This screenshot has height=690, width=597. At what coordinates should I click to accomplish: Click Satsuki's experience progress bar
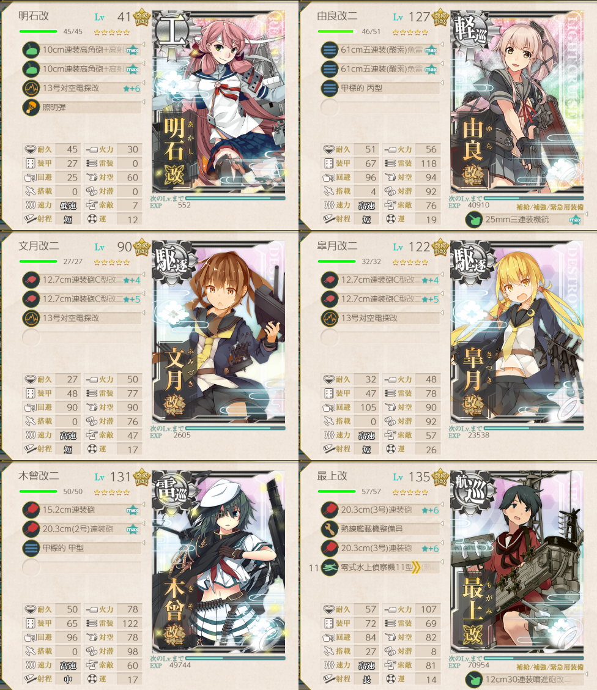click(x=533, y=428)
